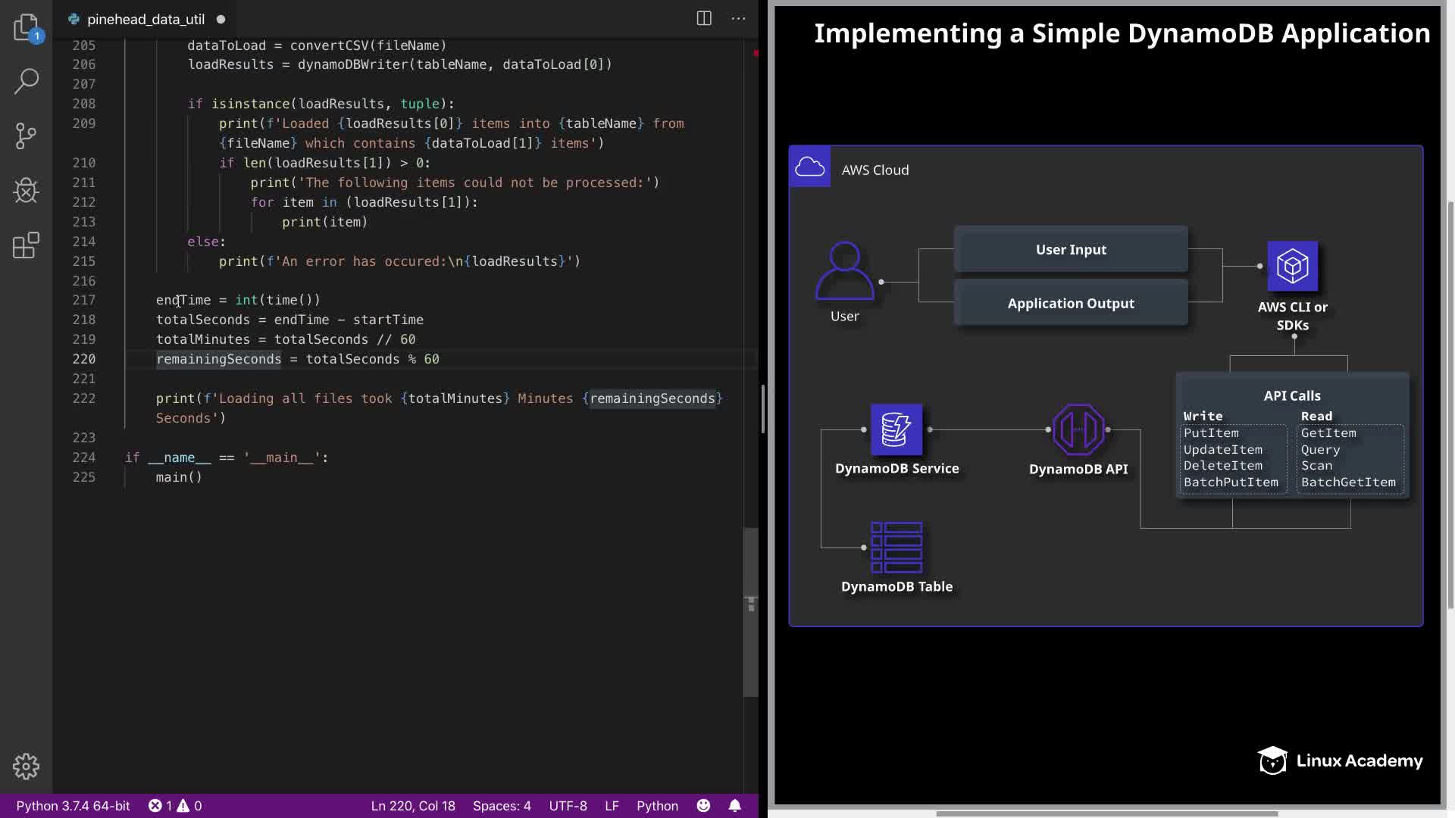
Task: Switch end of line sequence LF
Action: tap(612, 806)
